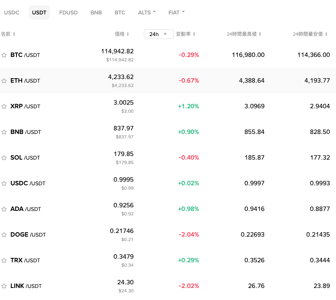Select the USDC market tab
This screenshot has width=336, height=300.
click(12, 12)
